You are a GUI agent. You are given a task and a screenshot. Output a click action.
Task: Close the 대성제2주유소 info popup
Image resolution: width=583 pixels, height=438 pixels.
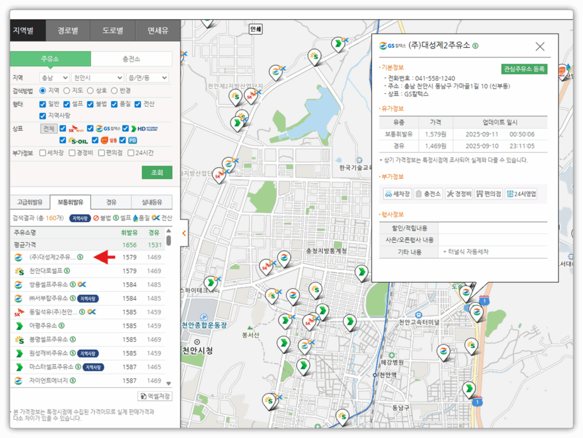540,47
